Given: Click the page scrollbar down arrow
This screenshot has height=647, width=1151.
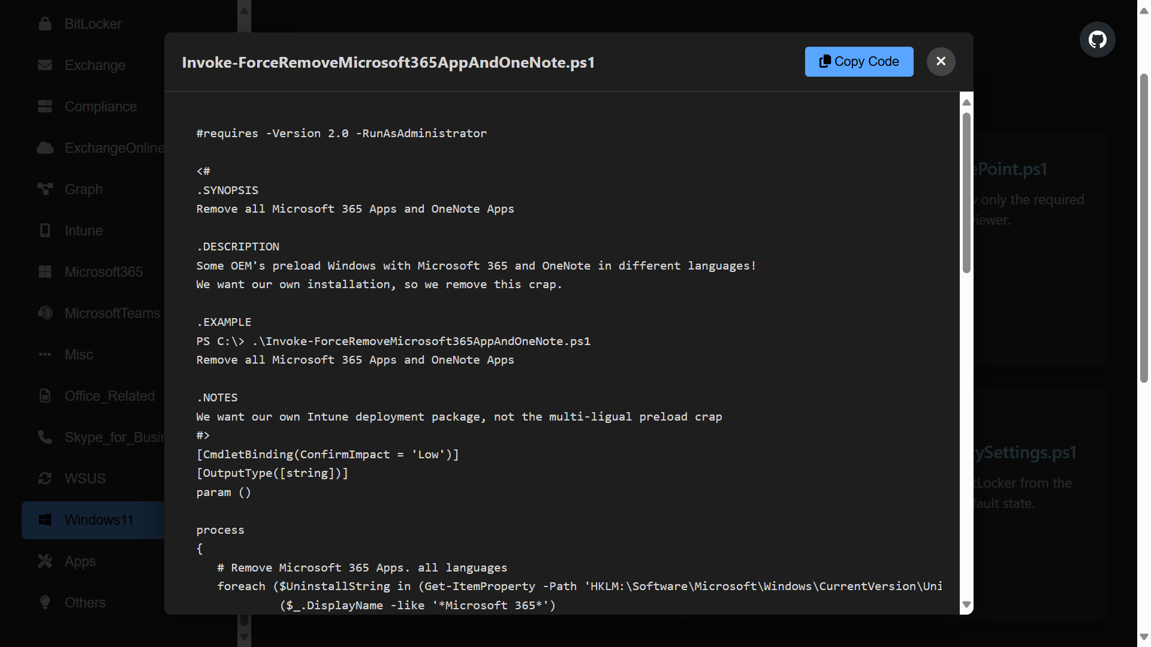Looking at the screenshot, I should [1144, 637].
